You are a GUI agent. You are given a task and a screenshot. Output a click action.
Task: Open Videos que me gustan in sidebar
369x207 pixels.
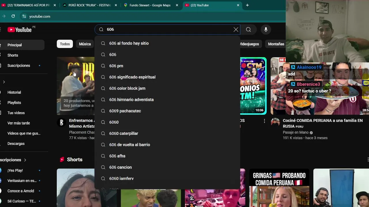tap(22, 133)
